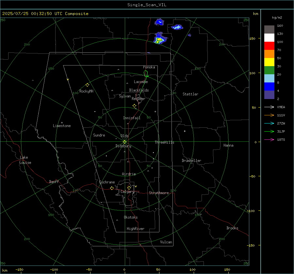Click the ThreeHills label
The height and width of the screenshot is (274, 294).
(x=164, y=142)
